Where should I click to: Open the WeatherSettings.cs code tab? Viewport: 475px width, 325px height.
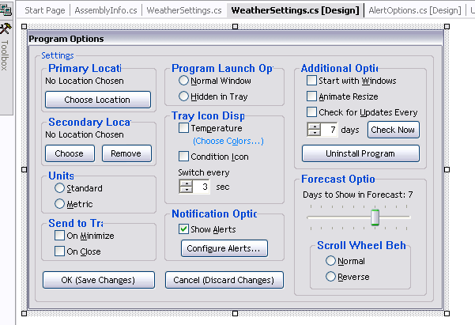click(x=184, y=10)
